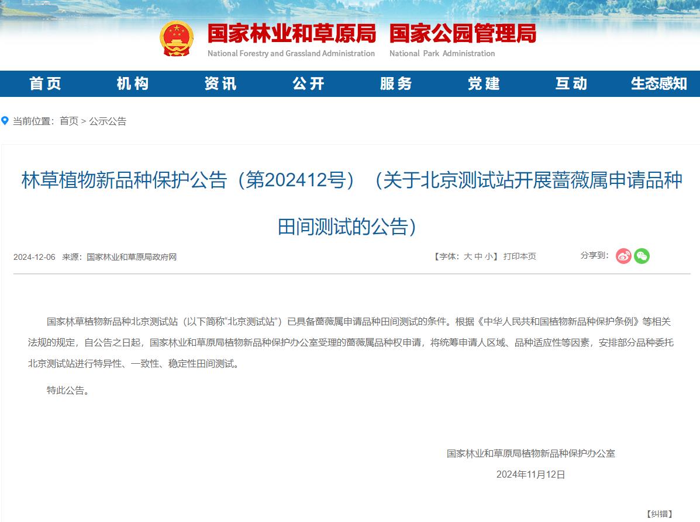
Task: Share the article to Weibo
Action: (x=623, y=256)
